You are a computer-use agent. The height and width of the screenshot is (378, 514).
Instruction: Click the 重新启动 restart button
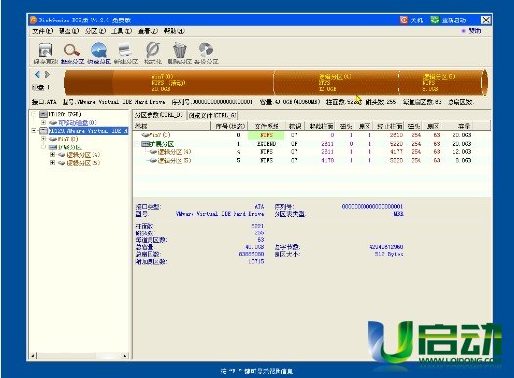[x=449, y=21]
